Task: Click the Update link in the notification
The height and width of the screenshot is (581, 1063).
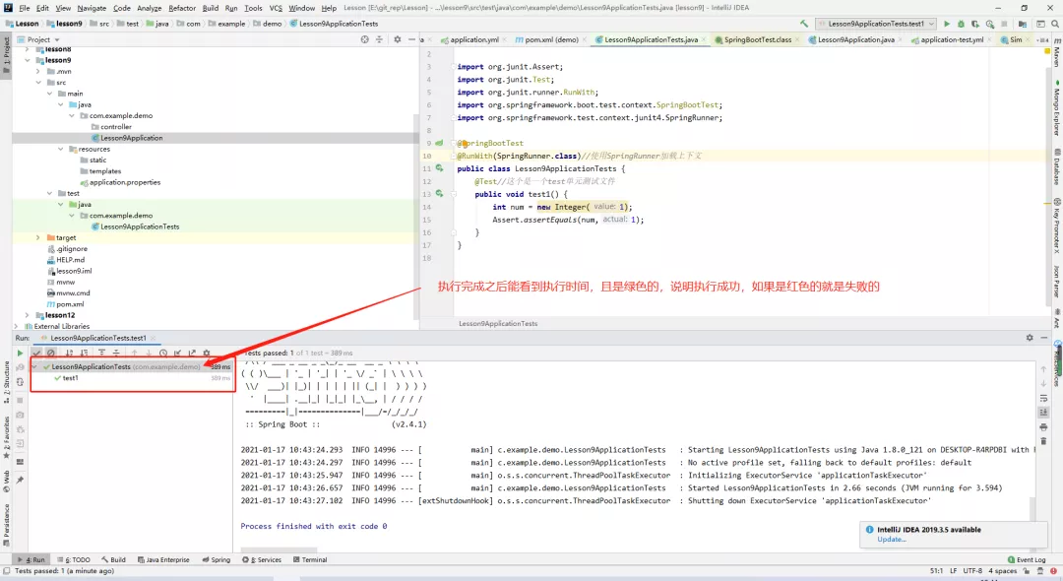Action: (x=891, y=540)
